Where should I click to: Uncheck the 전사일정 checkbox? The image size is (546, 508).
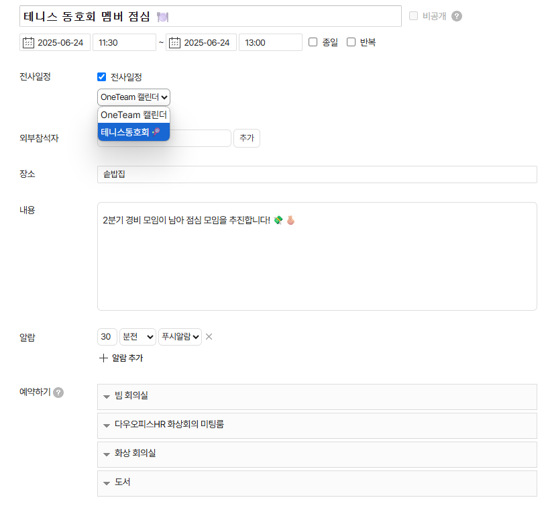[102, 77]
